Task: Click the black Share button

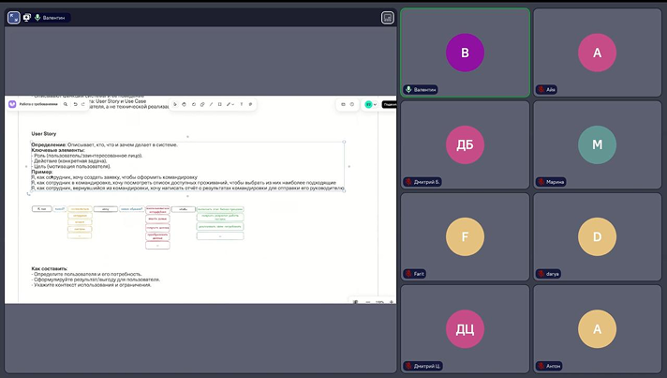Action: click(389, 104)
